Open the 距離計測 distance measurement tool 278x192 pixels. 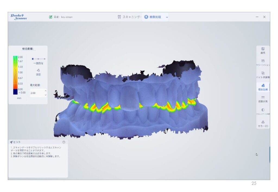point(263,99)
